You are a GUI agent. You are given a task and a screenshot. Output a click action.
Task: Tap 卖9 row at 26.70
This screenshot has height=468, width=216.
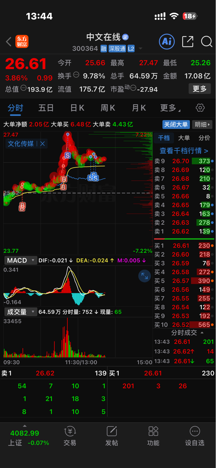click(184, 161)
